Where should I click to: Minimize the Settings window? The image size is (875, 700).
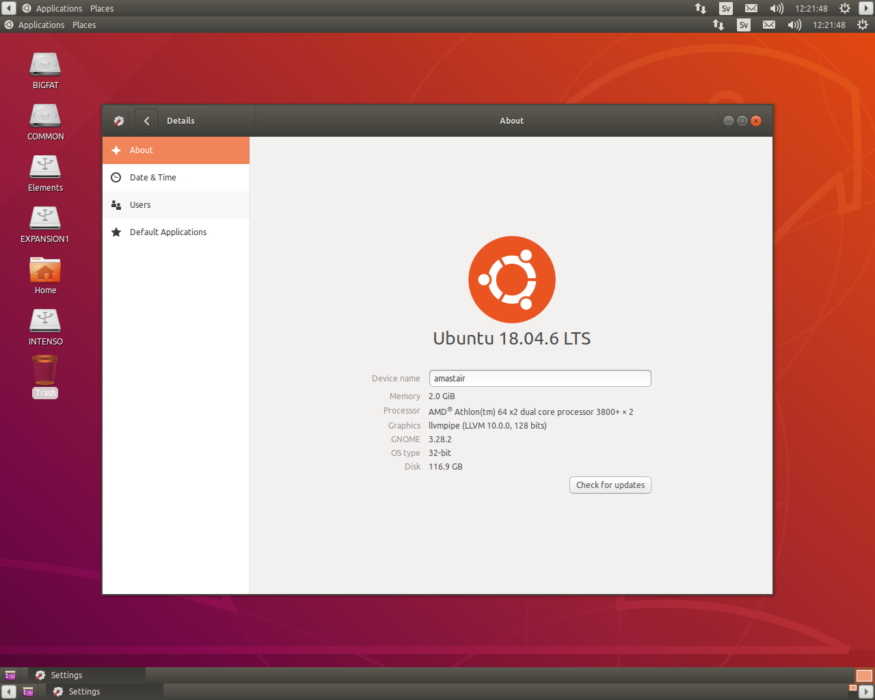(728, 121)
